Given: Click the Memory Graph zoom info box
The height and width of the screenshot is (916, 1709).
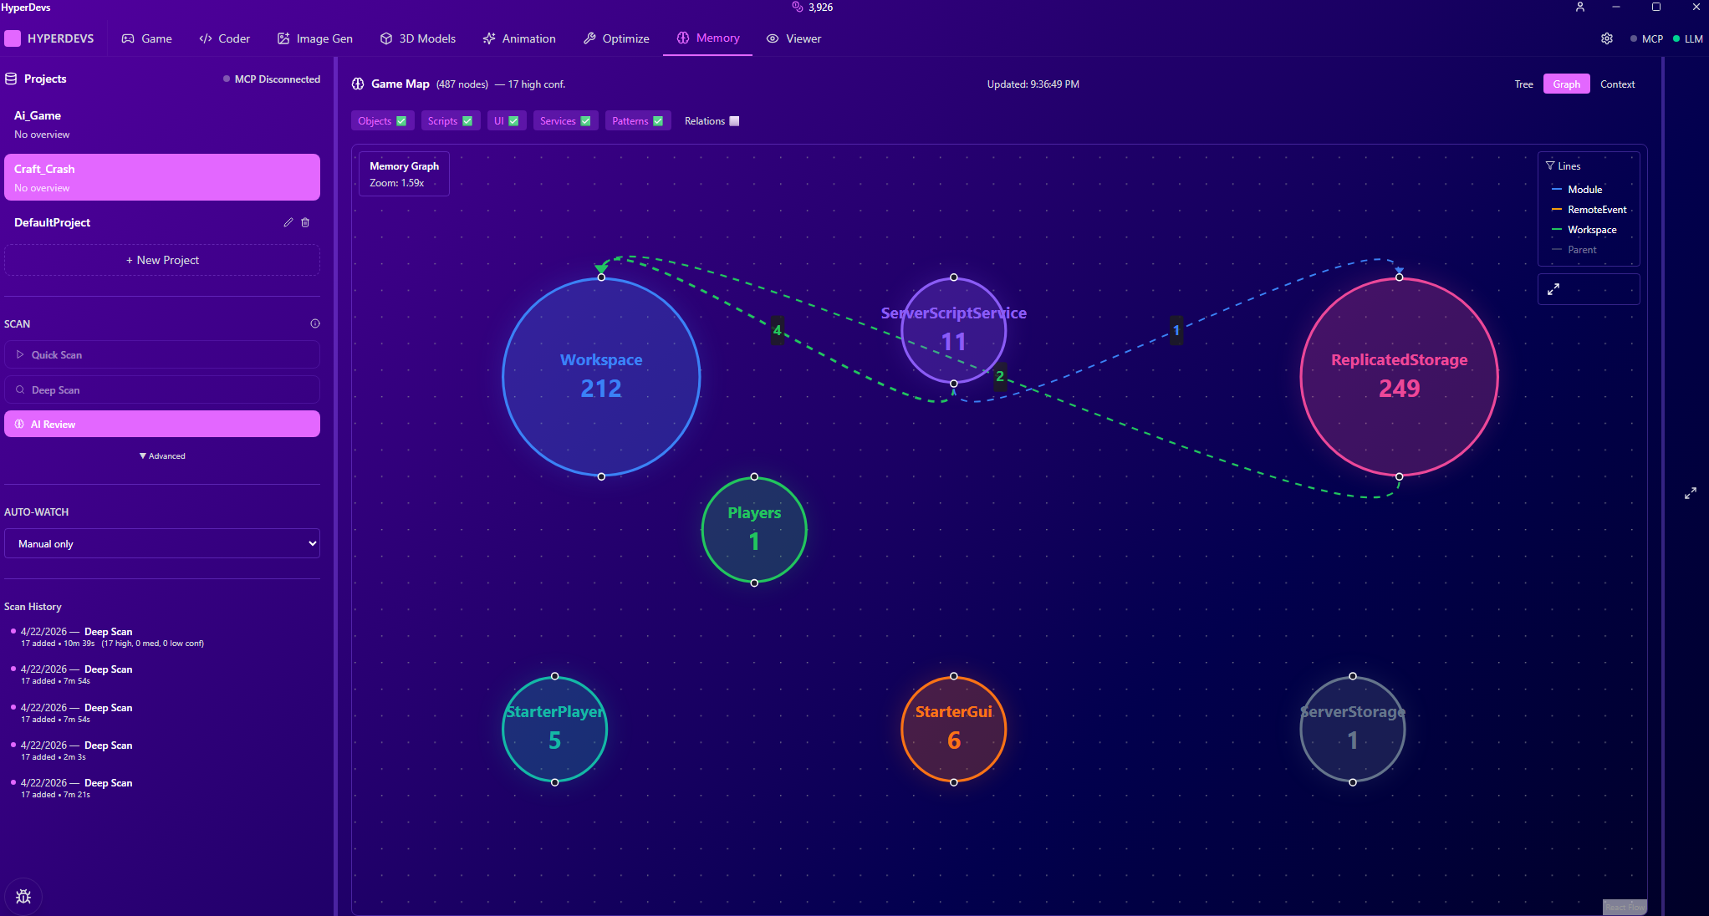Looking at the screenshot, I should [404, 174].
